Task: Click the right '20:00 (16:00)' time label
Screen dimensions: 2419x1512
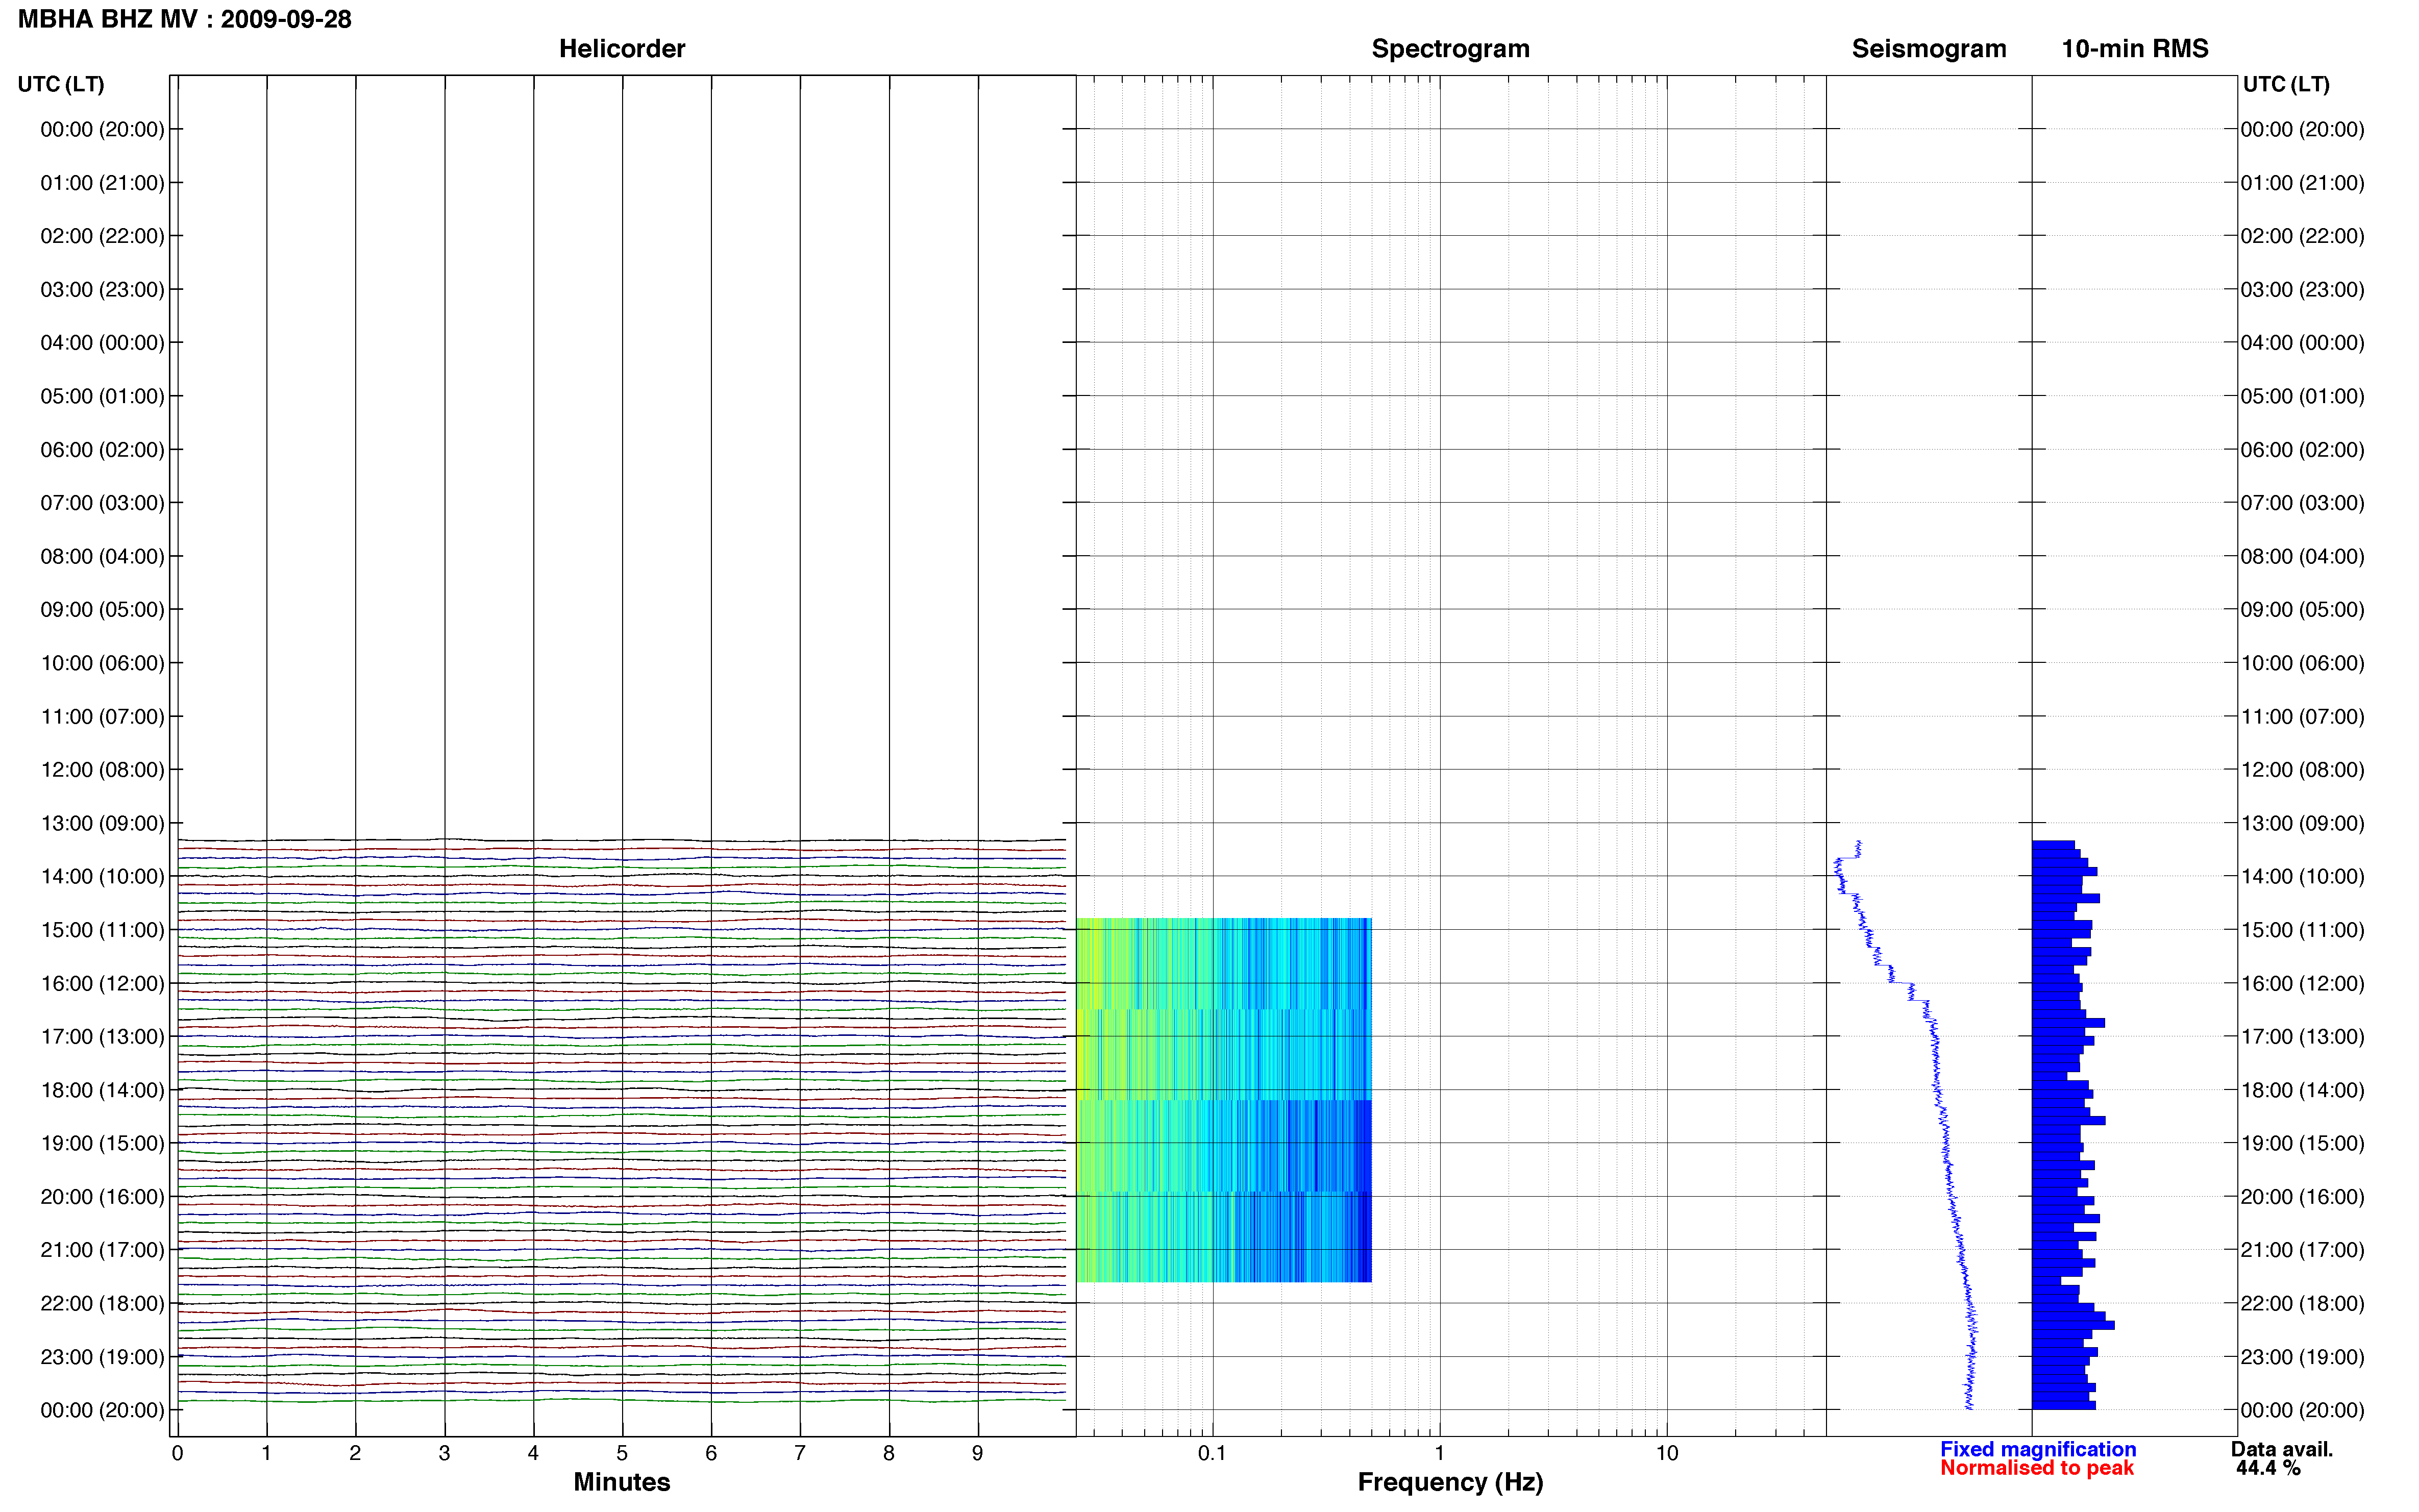Action: coord(2302,1196)
